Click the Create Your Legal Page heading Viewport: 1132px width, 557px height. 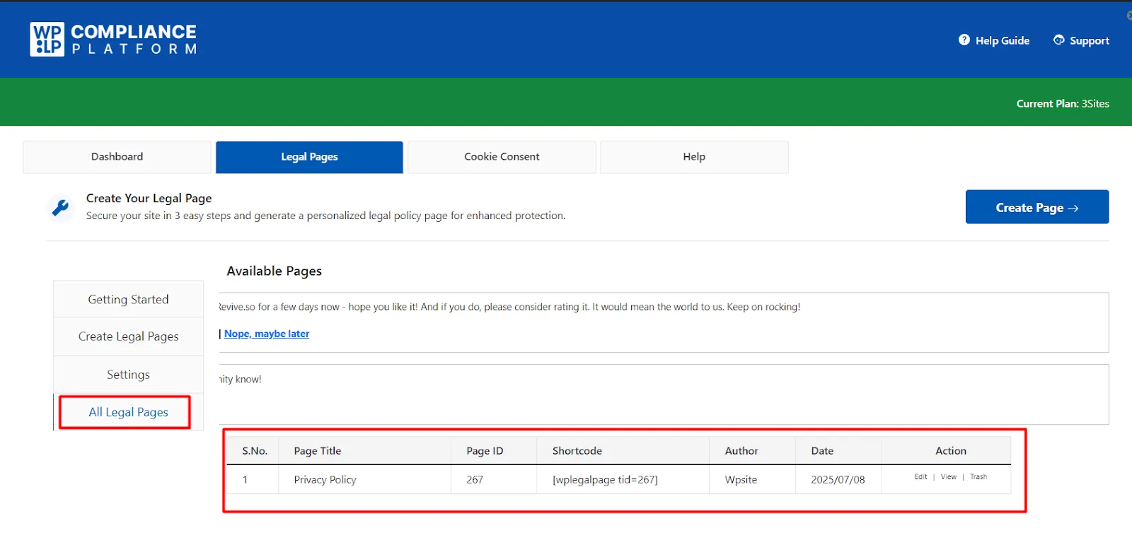pos(149,199)
